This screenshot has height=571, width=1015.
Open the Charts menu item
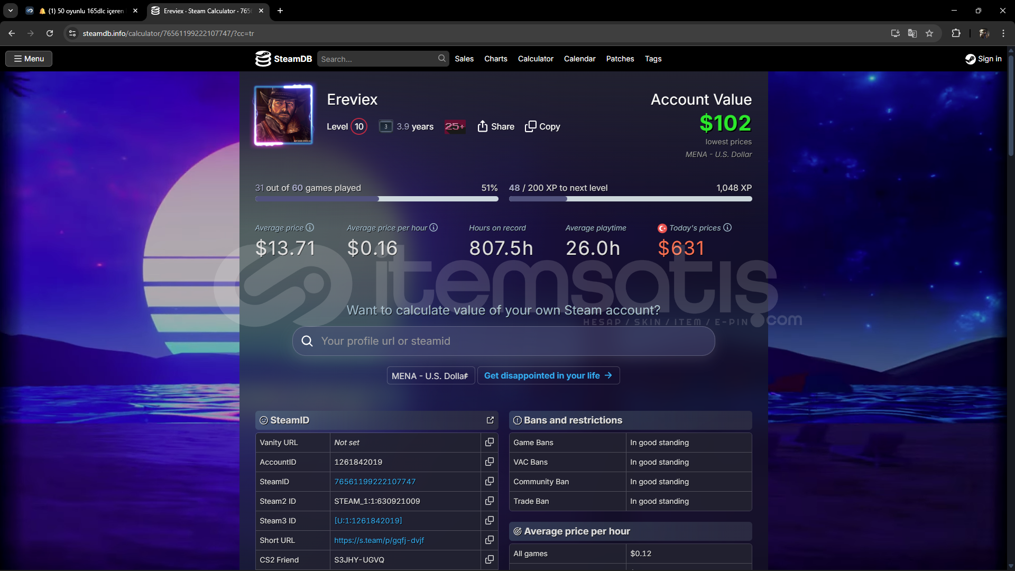tap(495, 59)
